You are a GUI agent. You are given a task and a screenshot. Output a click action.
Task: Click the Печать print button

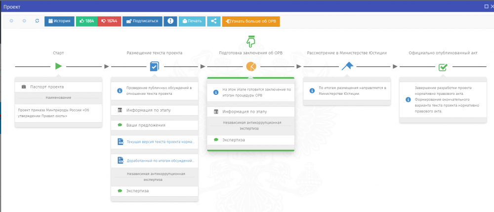(x=192, y=21)
